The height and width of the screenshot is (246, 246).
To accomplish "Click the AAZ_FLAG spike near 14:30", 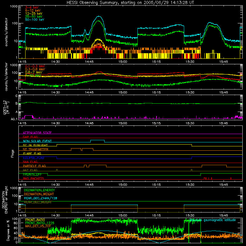I will click(x=57, y=170).
